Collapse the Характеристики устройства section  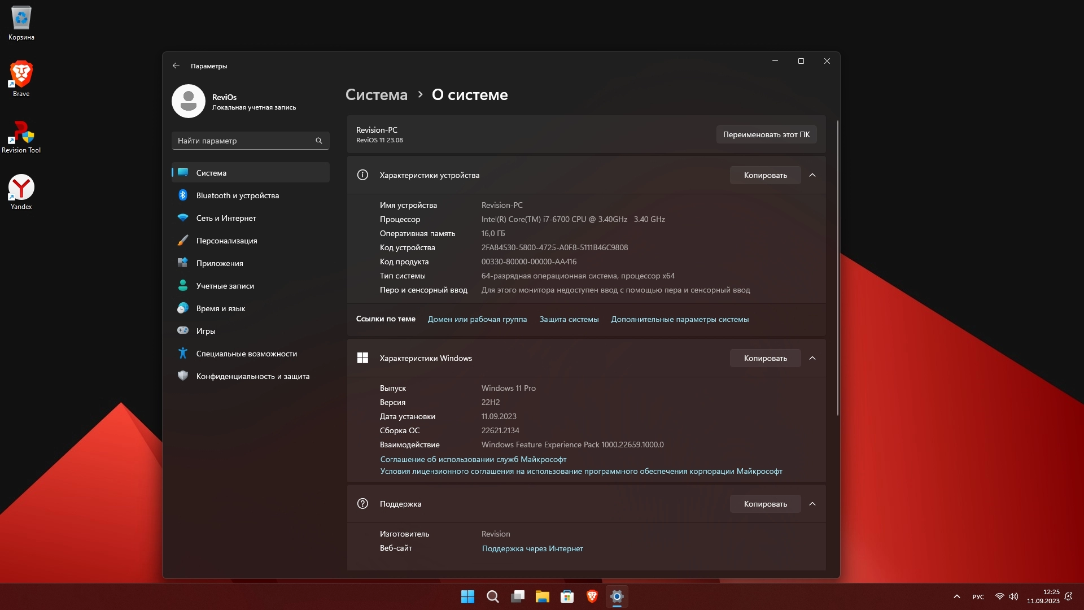tap(812, 175)
